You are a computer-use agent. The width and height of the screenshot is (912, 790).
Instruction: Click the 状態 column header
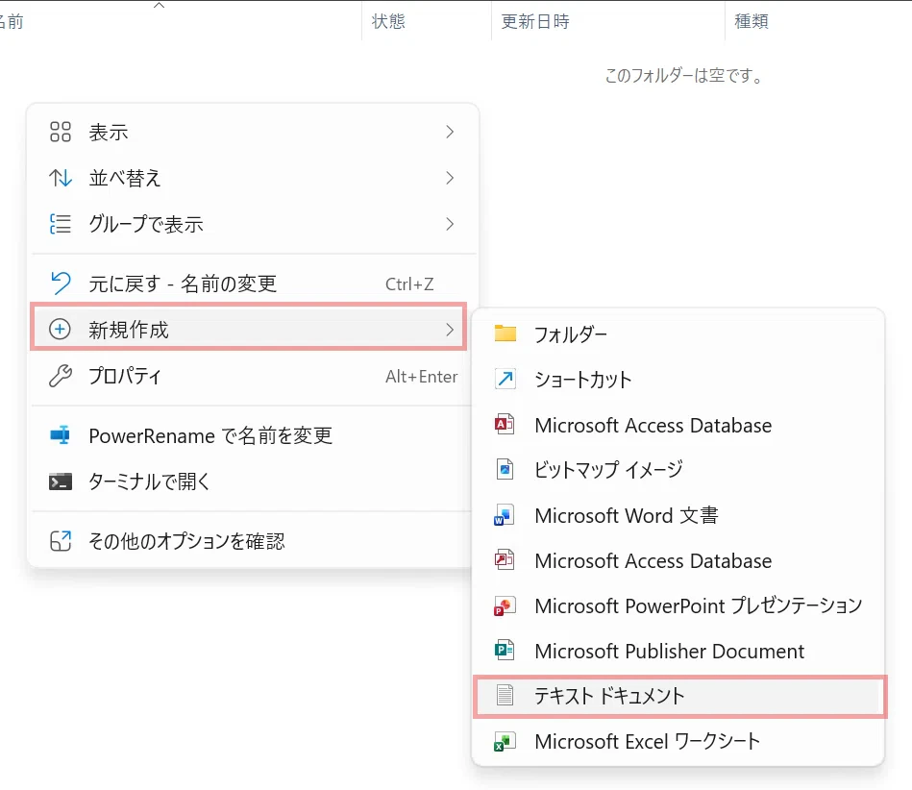(388, 21)
